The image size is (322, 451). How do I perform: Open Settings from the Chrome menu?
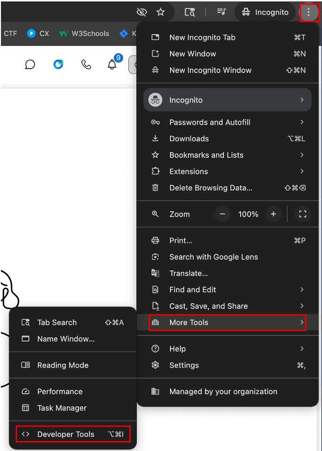pos(227,365)
